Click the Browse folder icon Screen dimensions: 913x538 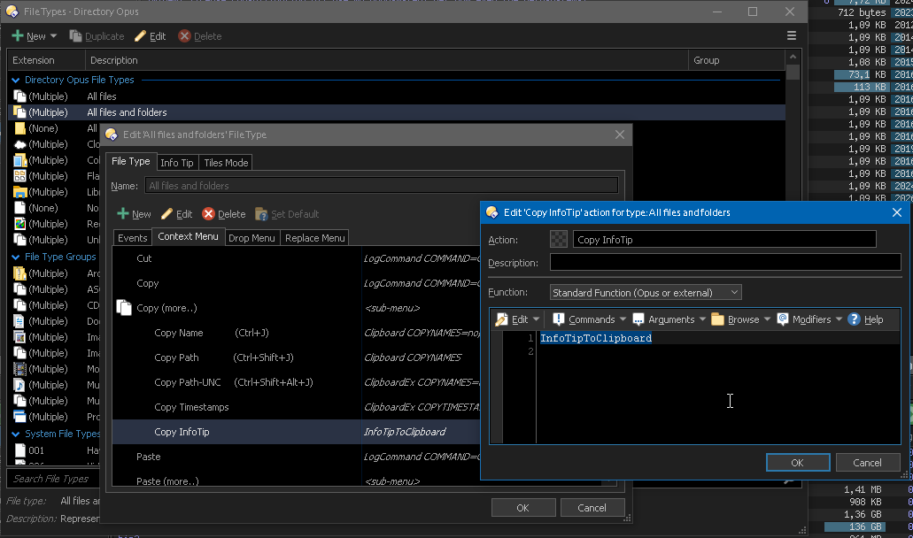point(718,319)
